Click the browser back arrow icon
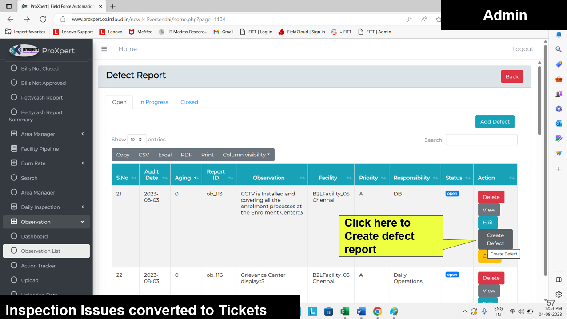 coord(10,19)
